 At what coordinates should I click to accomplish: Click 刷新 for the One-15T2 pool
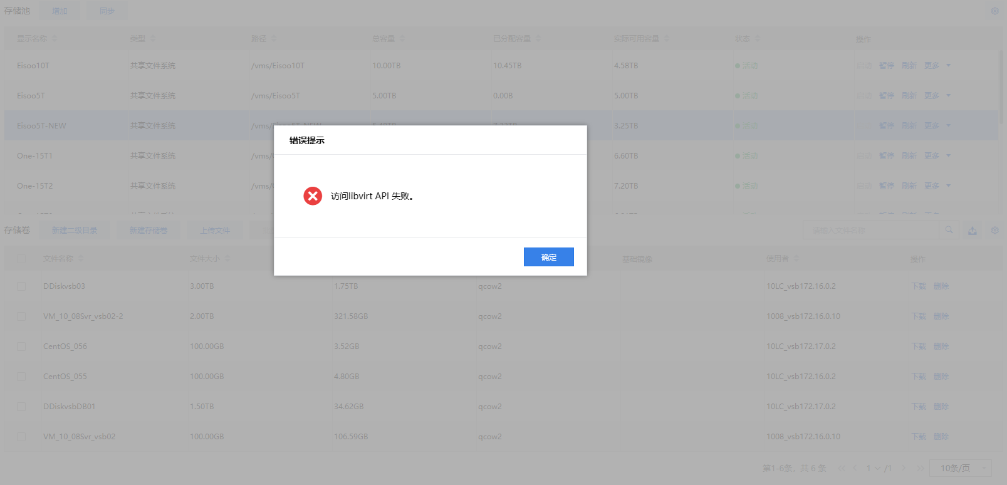click(909, 186)
